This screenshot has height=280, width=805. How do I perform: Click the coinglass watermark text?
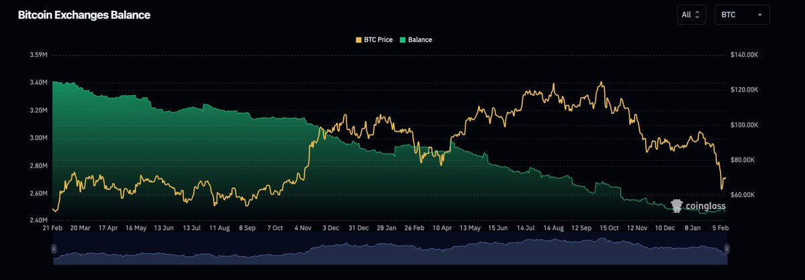click(705, 207)
